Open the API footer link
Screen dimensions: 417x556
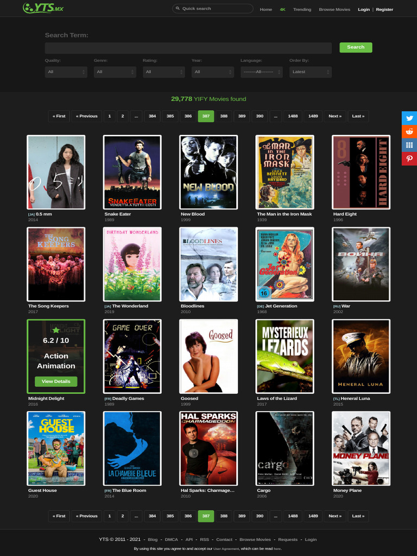coord(189,540)
